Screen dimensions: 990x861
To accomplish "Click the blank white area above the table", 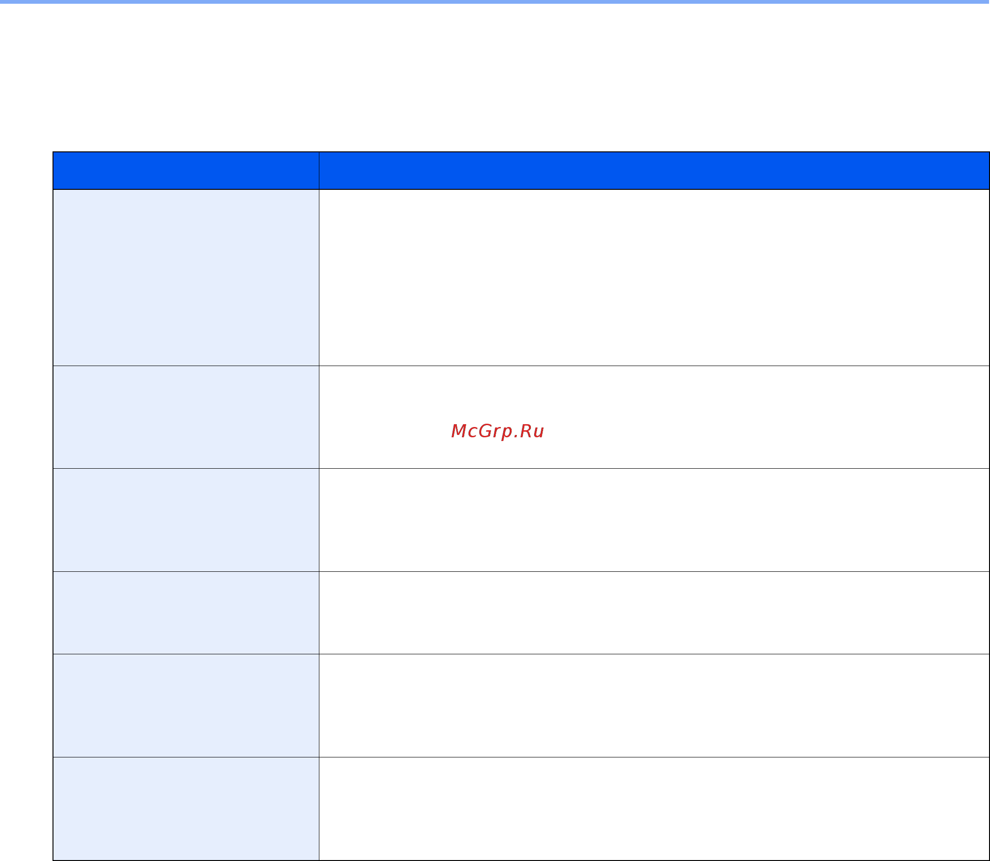I will coord(495,77).
